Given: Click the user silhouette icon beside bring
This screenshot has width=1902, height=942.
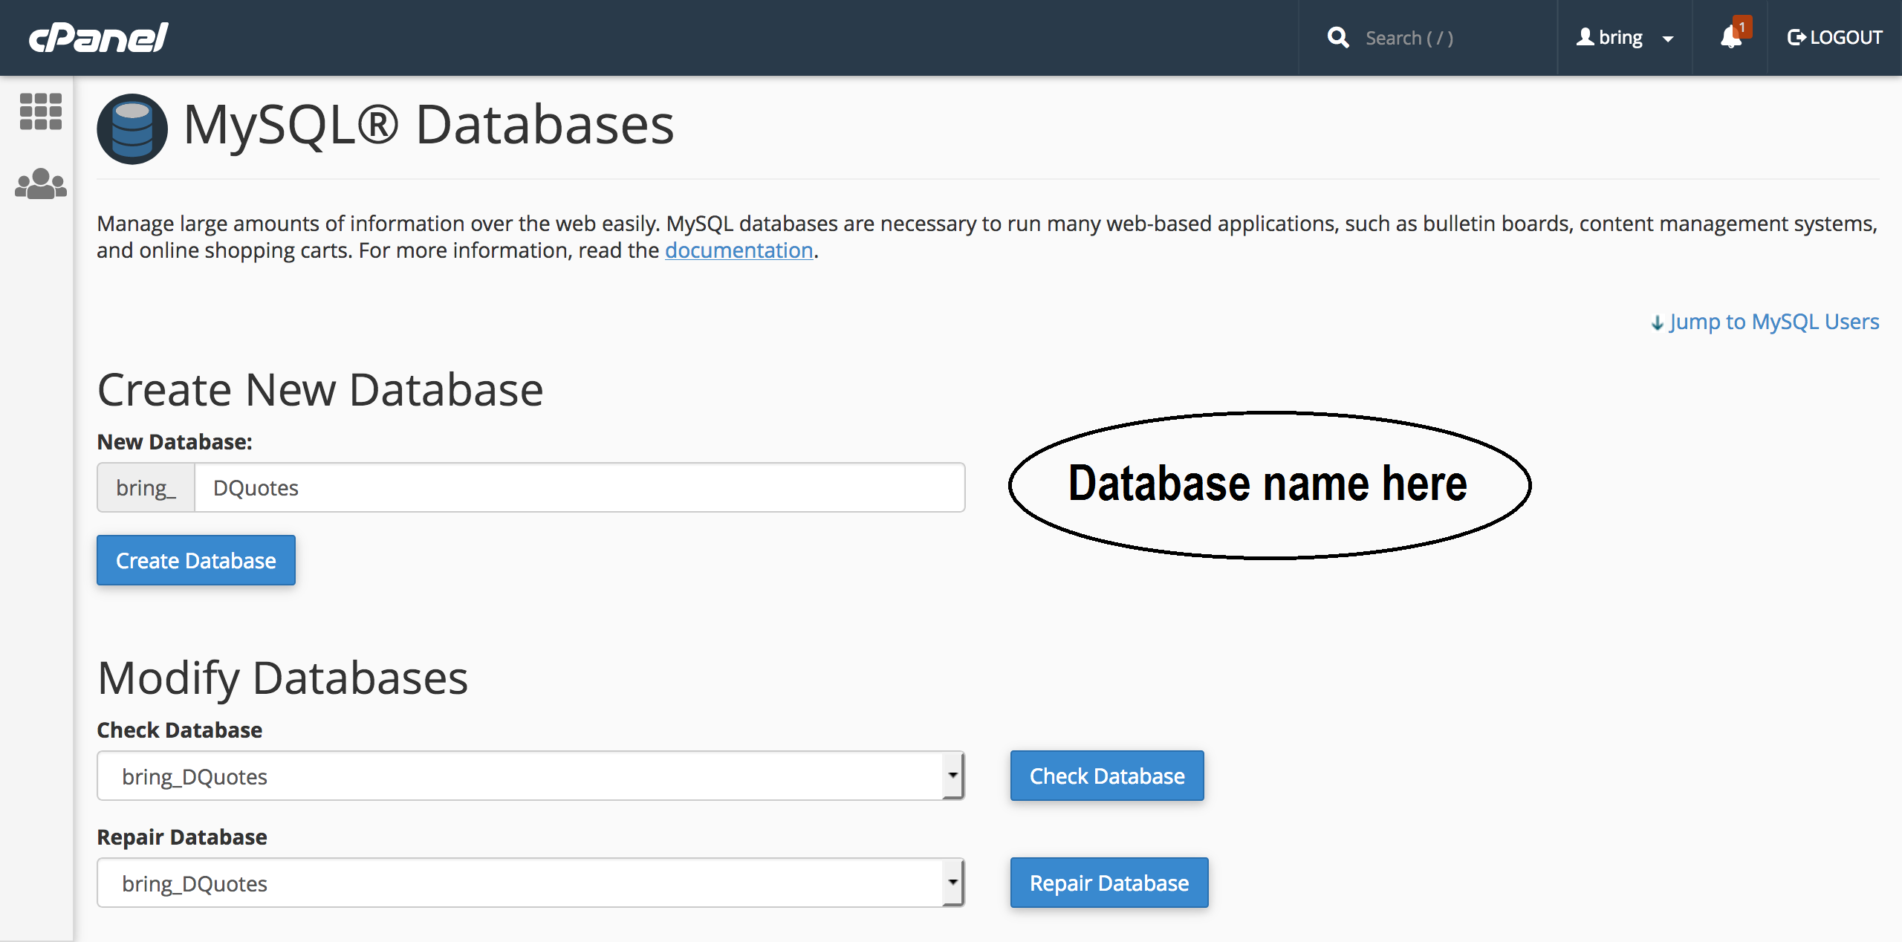Looking at the screenshot, I should click(1585, 37).
